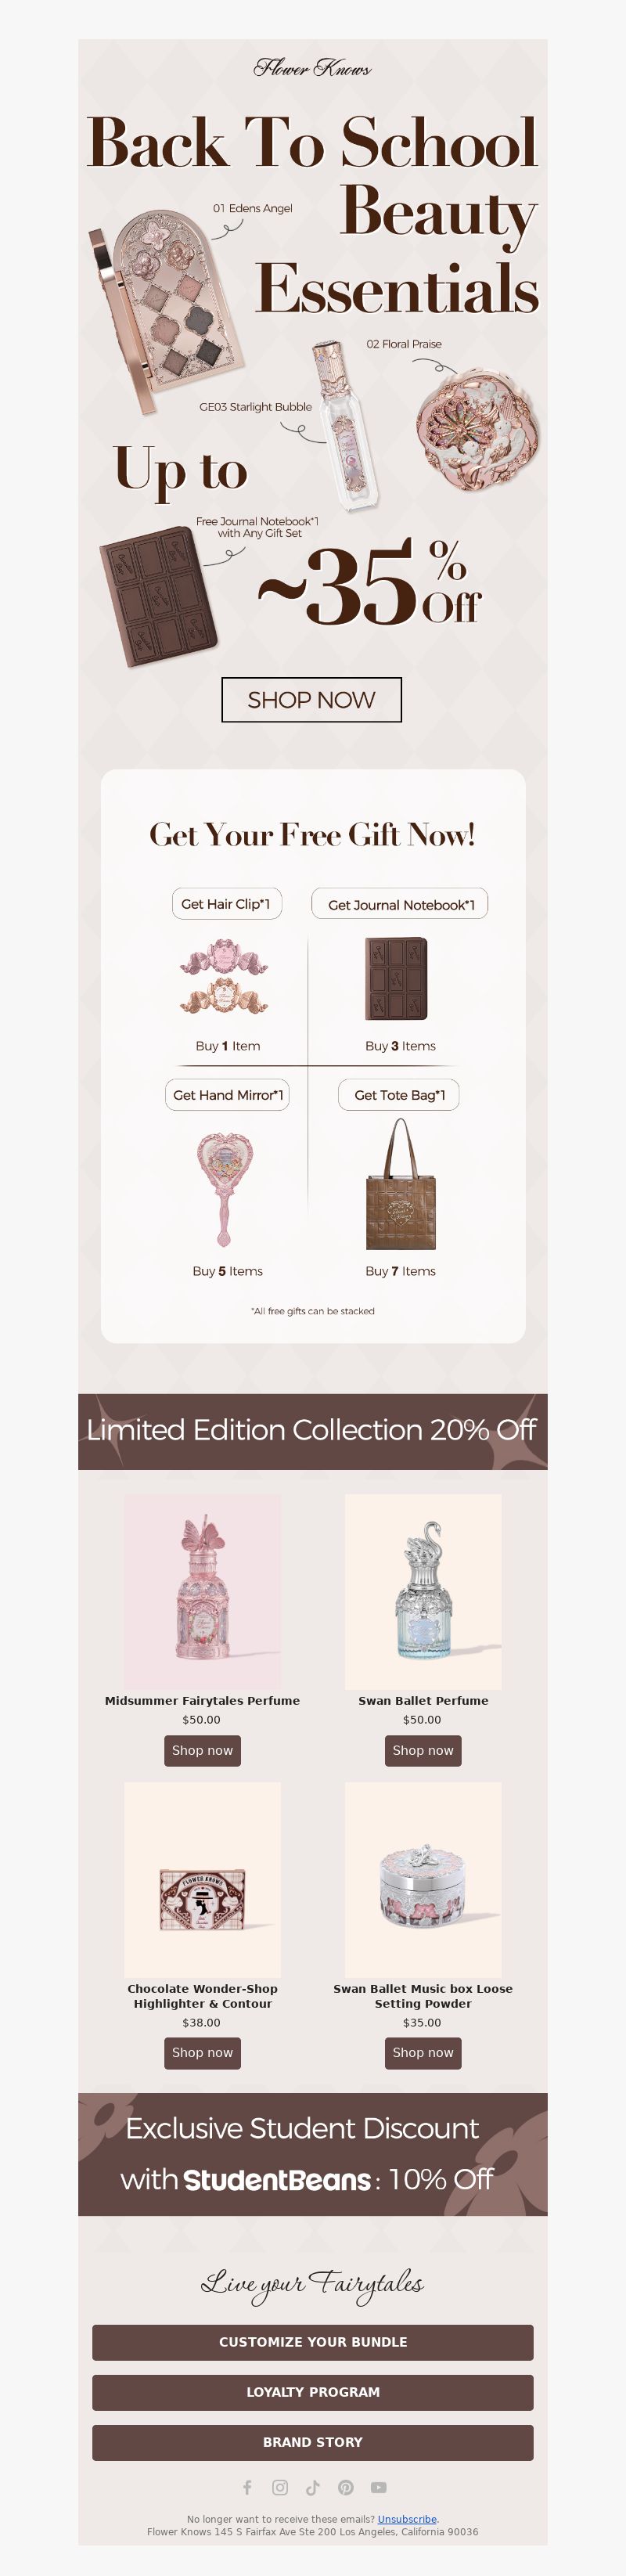Screen dimensions: 626x2576
Task: Shop now for Swan Ballet Loose Powder
Action: (x=423, y=2053)
